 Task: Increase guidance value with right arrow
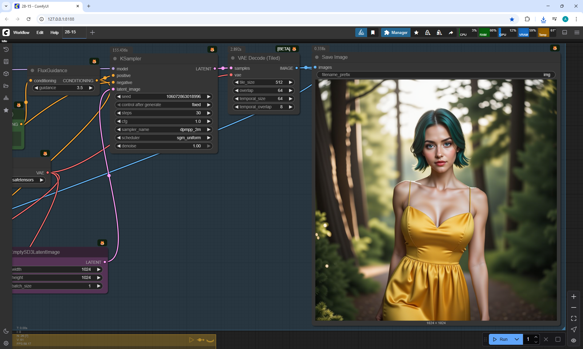(90, 88)
